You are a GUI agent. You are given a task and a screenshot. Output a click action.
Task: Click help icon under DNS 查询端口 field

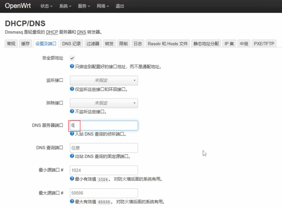[72, 156]
